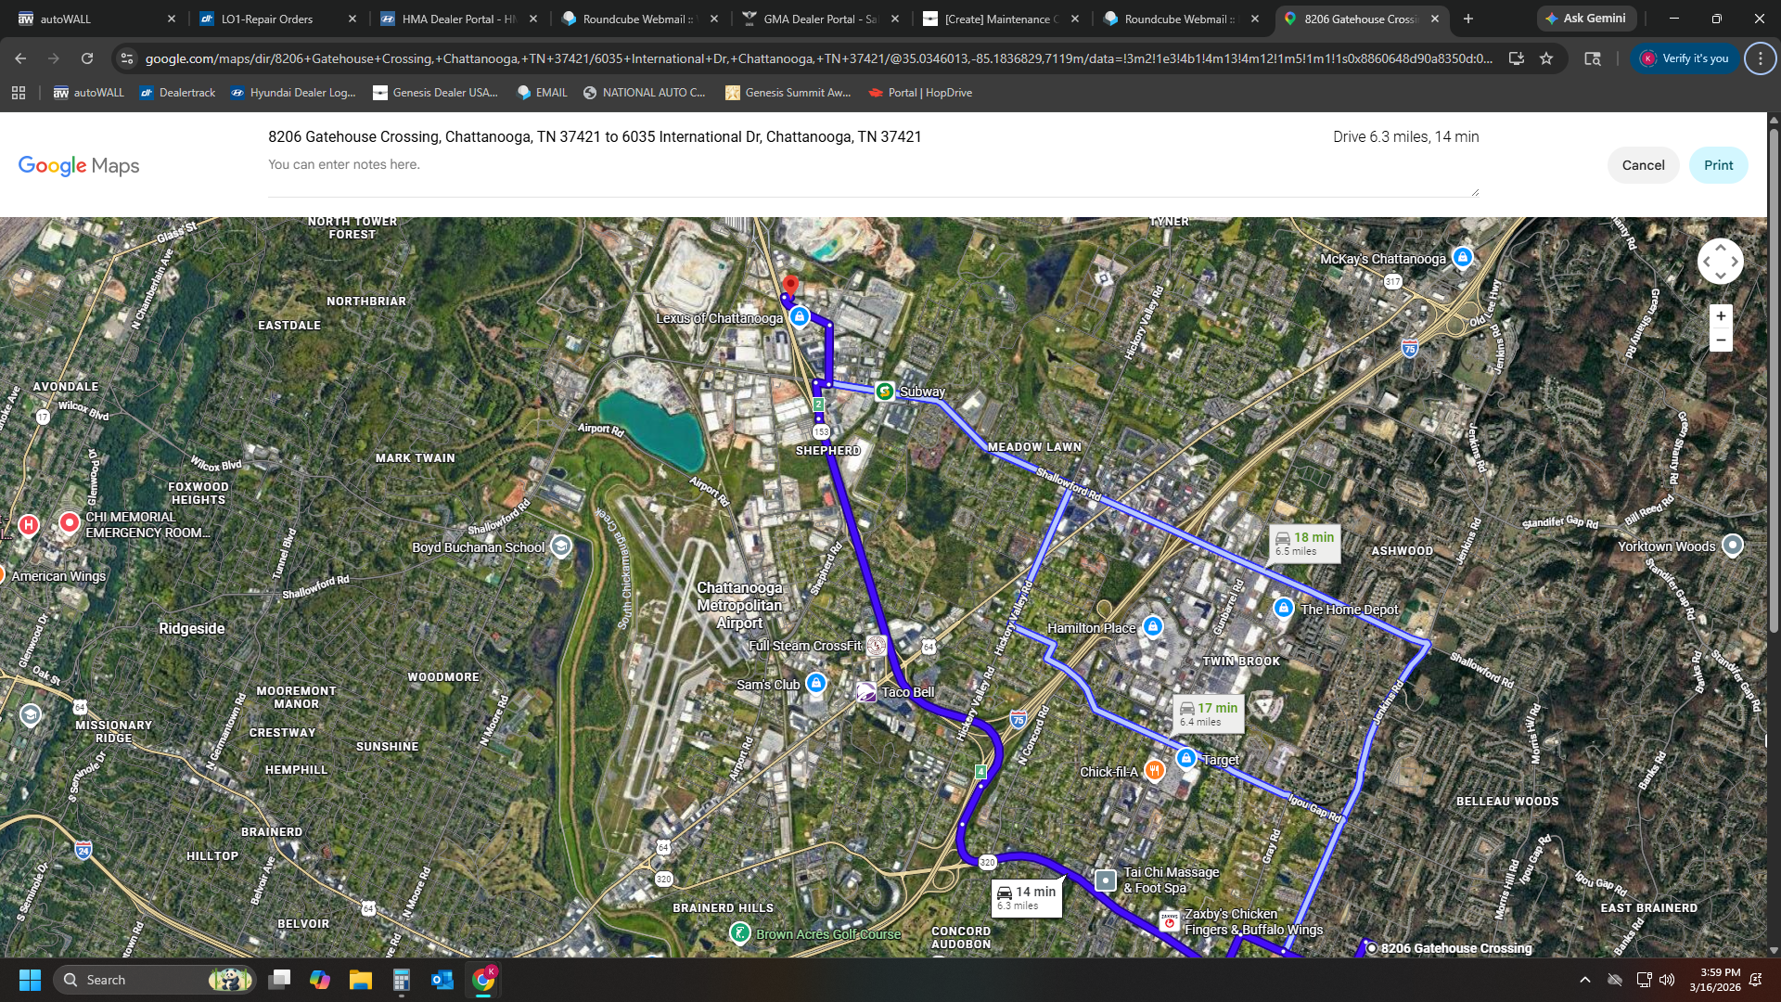Bookmark this page with the star icon
This screenshot has width=1781, height=1002.
[1546, 58]
